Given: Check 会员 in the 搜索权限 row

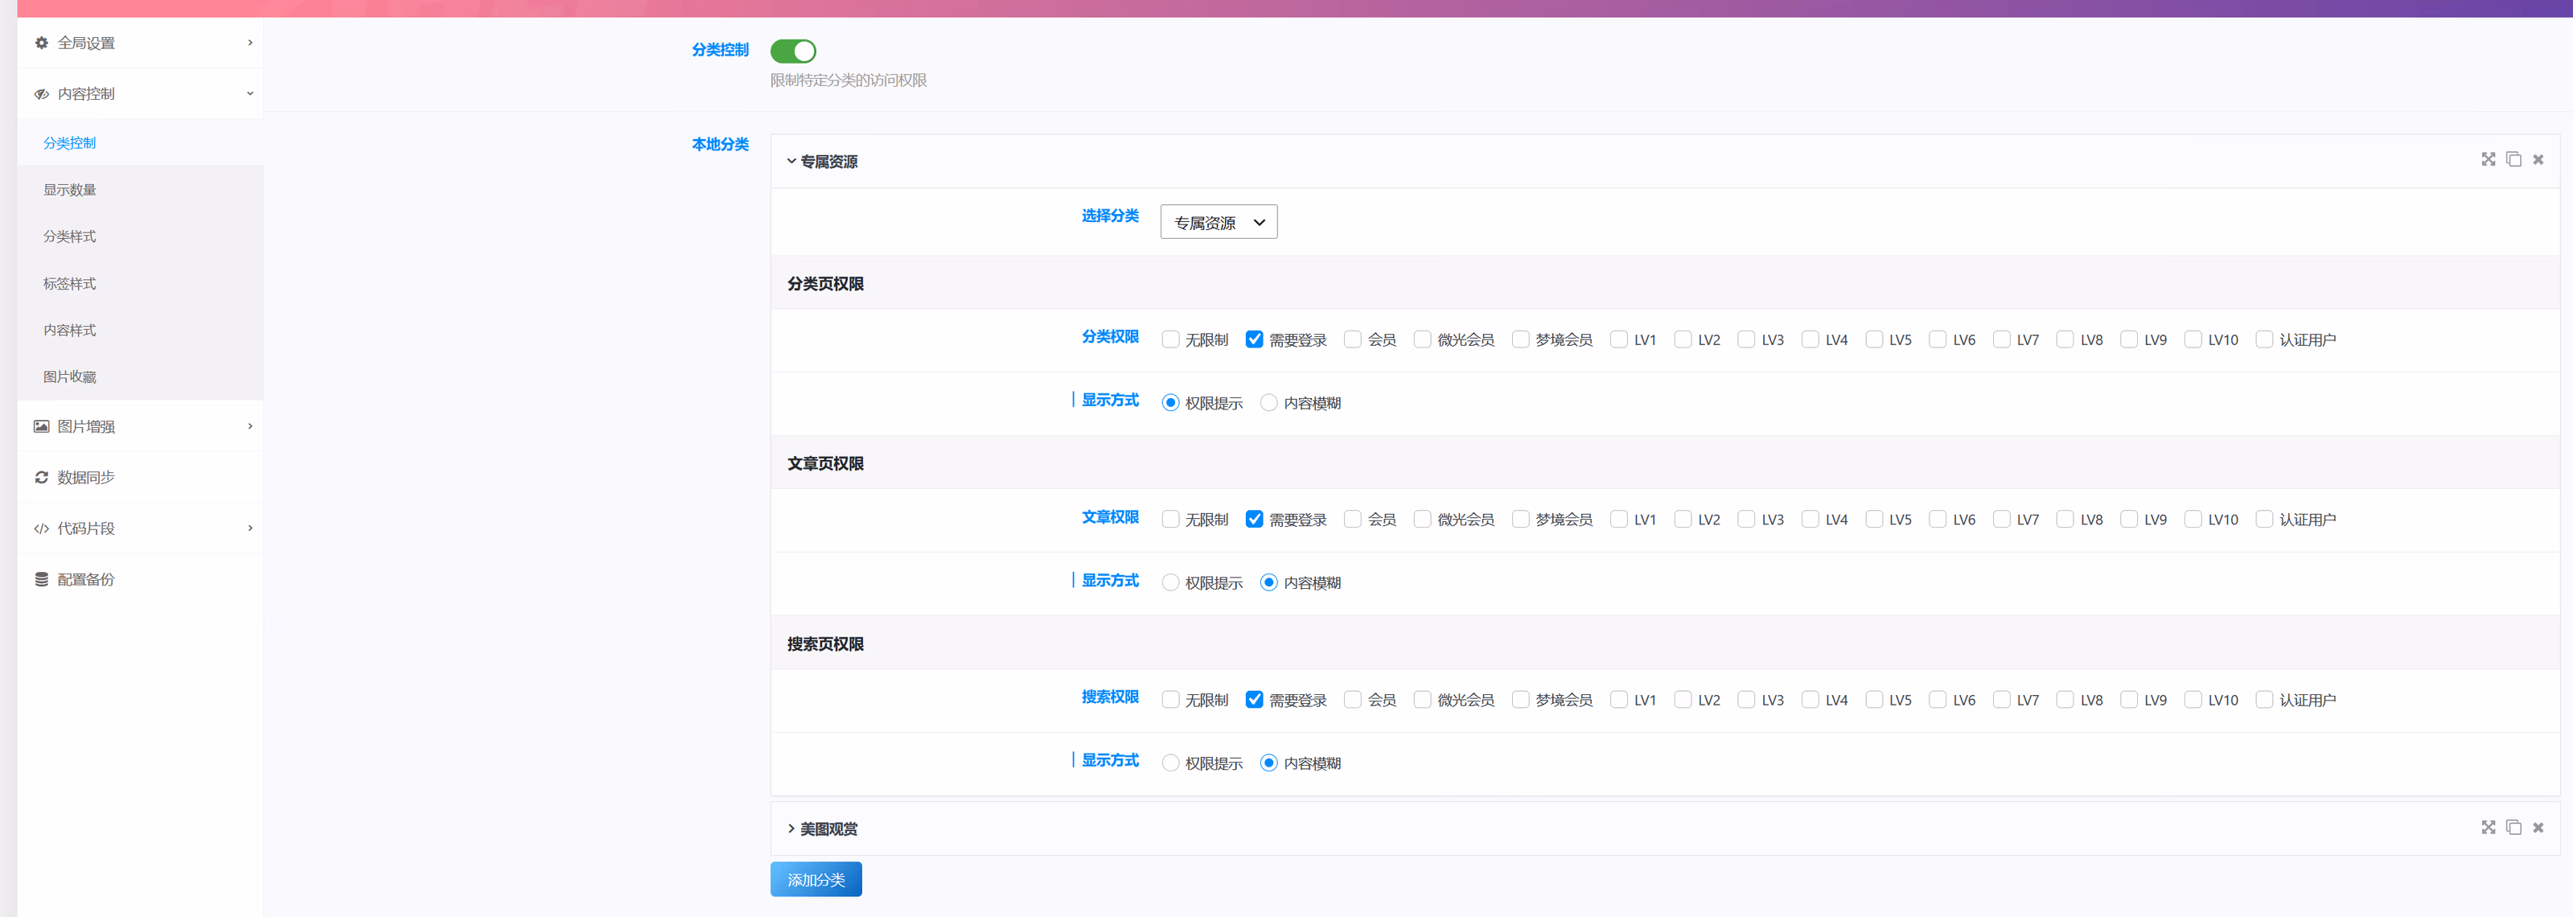Looking at the screenshot, I should (x=1352, y=699).
